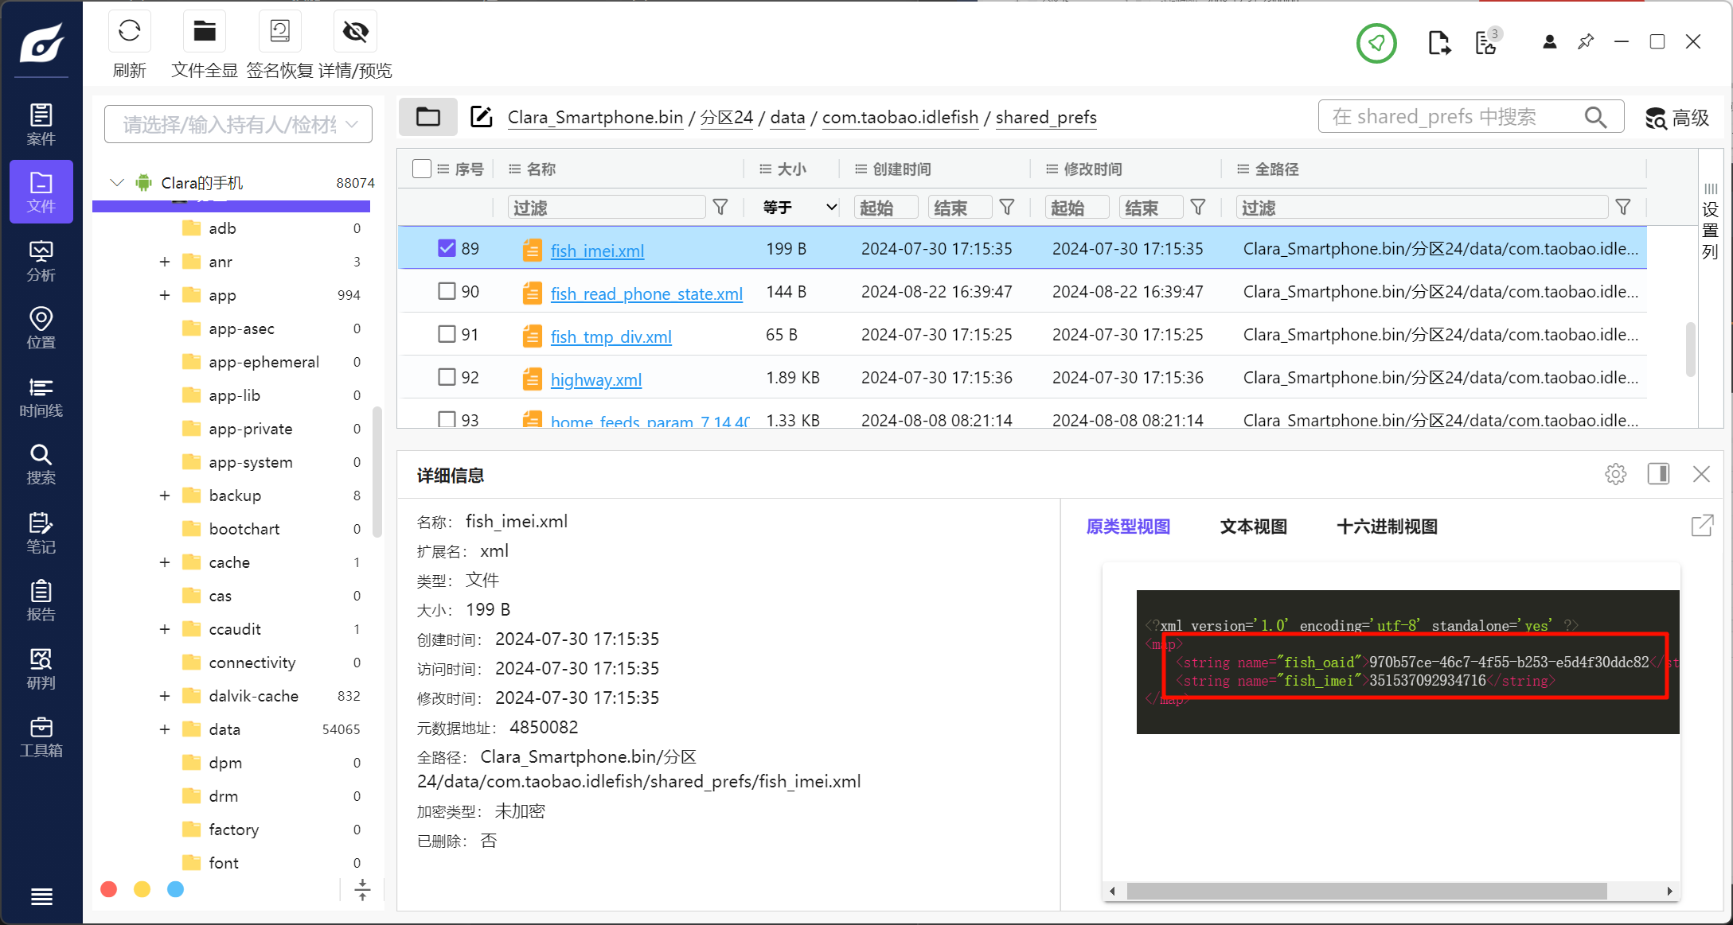
Task: Pop out preview in external window
Action: 1701,526
